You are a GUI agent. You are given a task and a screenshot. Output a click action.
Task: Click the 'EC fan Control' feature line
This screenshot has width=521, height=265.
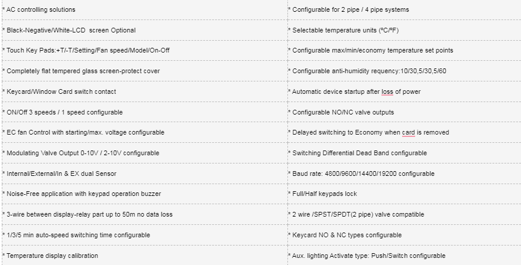click(85, 132)
